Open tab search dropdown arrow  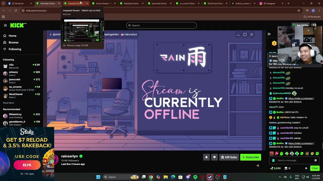click(x=3, y=4)
